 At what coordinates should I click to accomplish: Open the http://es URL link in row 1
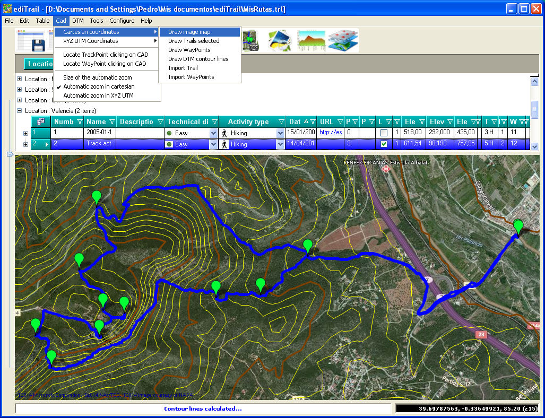[x=331, y=133]
